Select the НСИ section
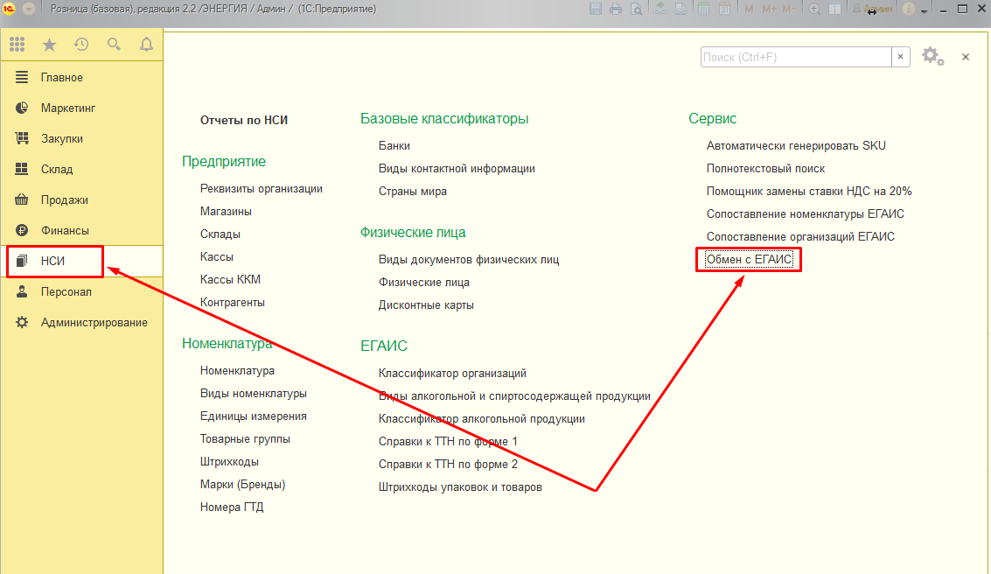The height and width of the screenshot is (574, 991). (81, 261)
